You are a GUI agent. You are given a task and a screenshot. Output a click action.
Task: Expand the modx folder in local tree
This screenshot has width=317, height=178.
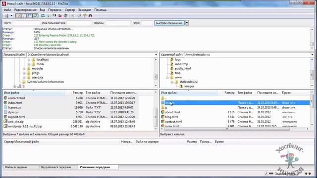point(29,64)
